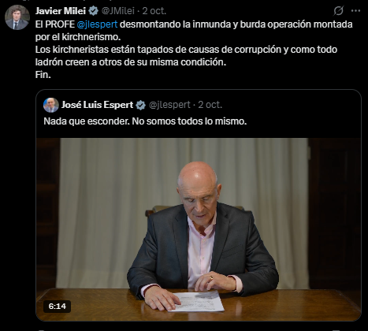
Task: Open the Javier Milei display name
Action: pyautogui.click(x=61, y=11)
